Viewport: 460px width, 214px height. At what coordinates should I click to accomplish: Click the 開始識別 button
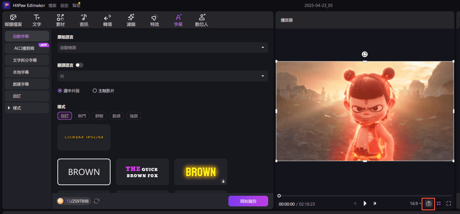(x=248, y=201)
